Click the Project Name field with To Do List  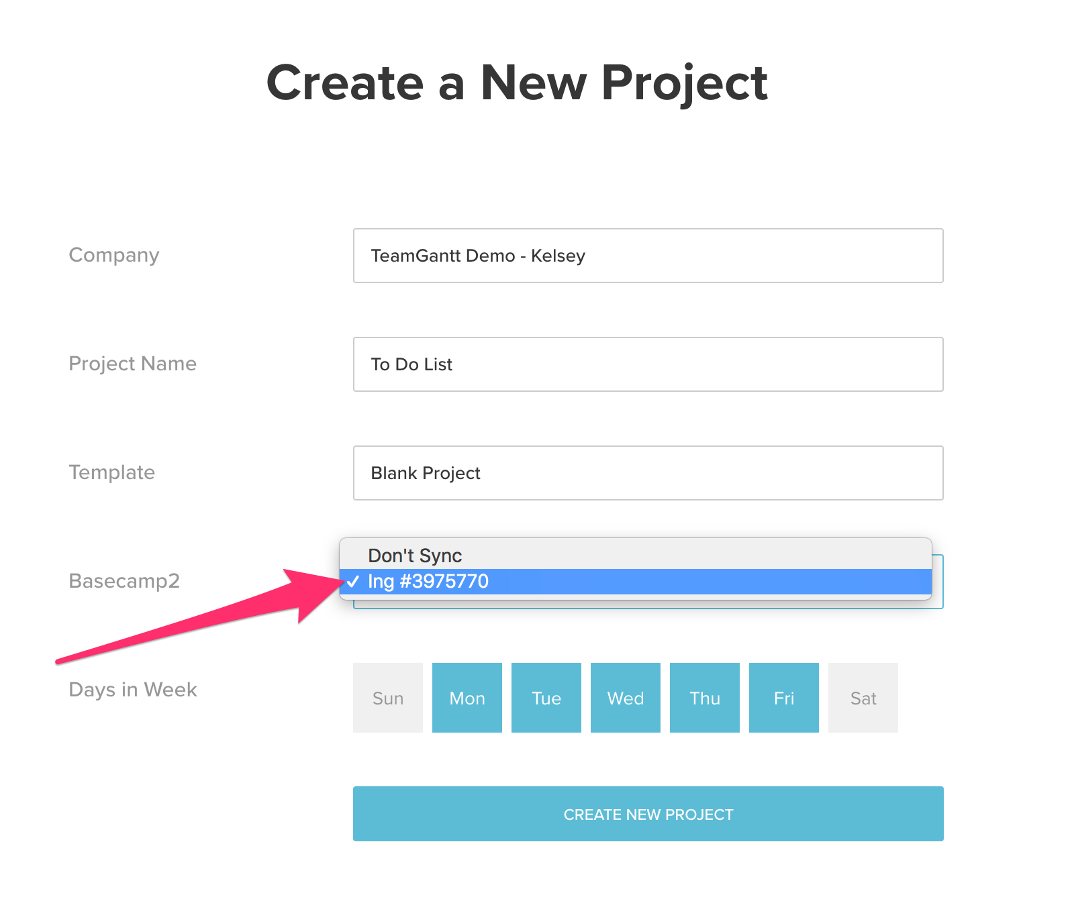coord(648,364)
